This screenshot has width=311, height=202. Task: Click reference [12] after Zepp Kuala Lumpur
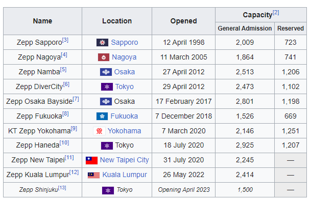74,172
